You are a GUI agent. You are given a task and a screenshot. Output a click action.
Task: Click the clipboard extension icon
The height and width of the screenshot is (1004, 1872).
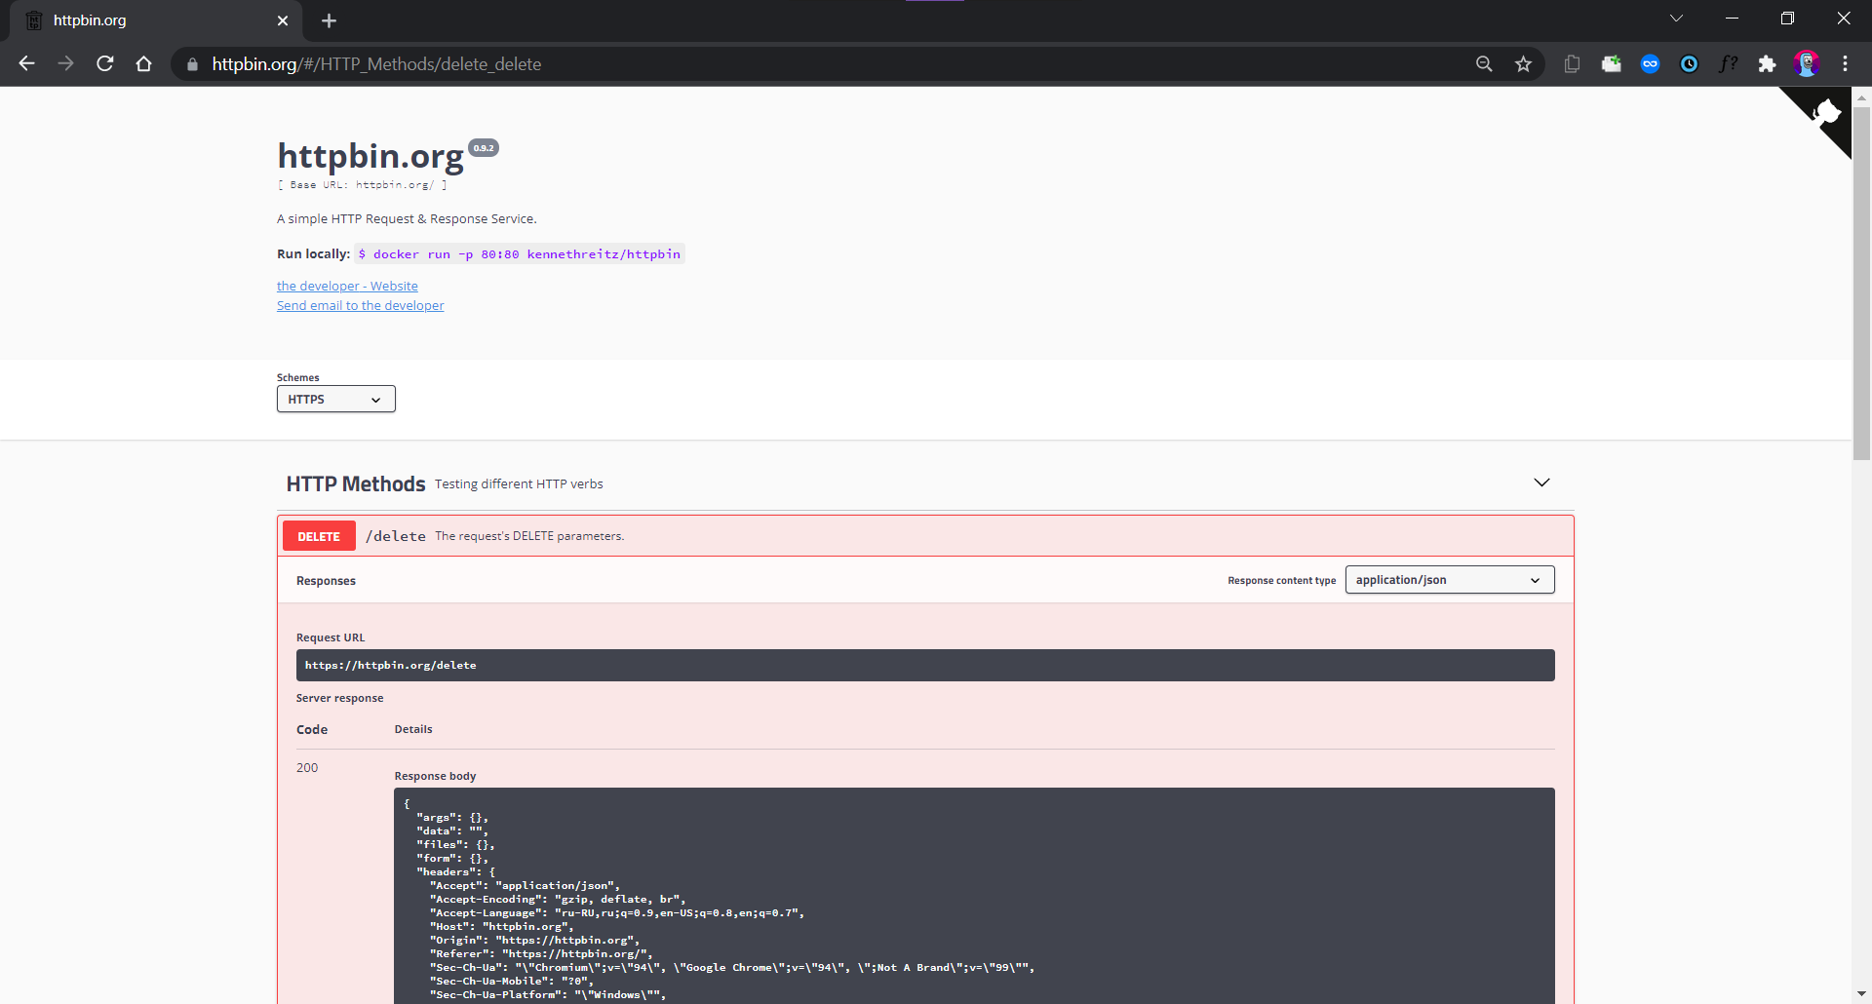click(x=1572, y=63)
